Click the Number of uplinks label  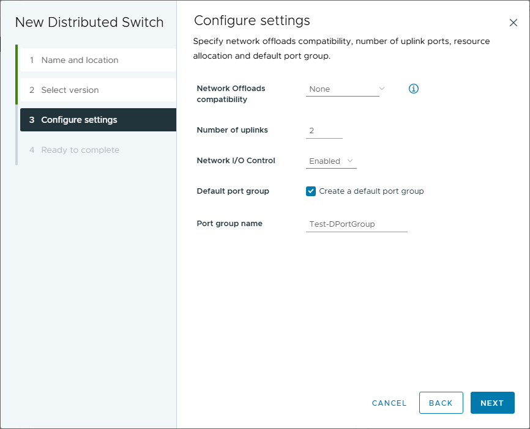click(232, 130)
